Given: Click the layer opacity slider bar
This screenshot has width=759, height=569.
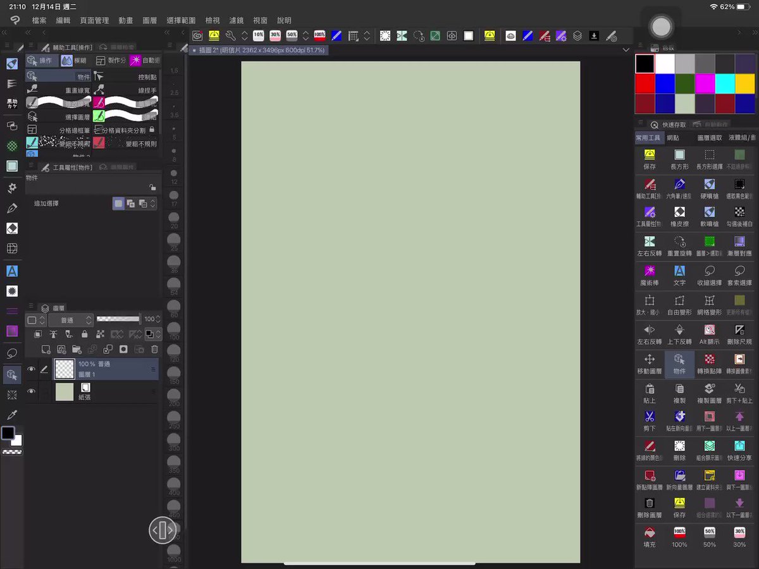Looking at the screenshot, I should tap(118, 319).
